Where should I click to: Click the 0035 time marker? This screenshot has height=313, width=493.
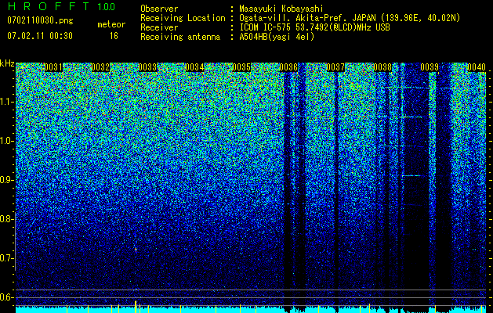pos(241,67)
